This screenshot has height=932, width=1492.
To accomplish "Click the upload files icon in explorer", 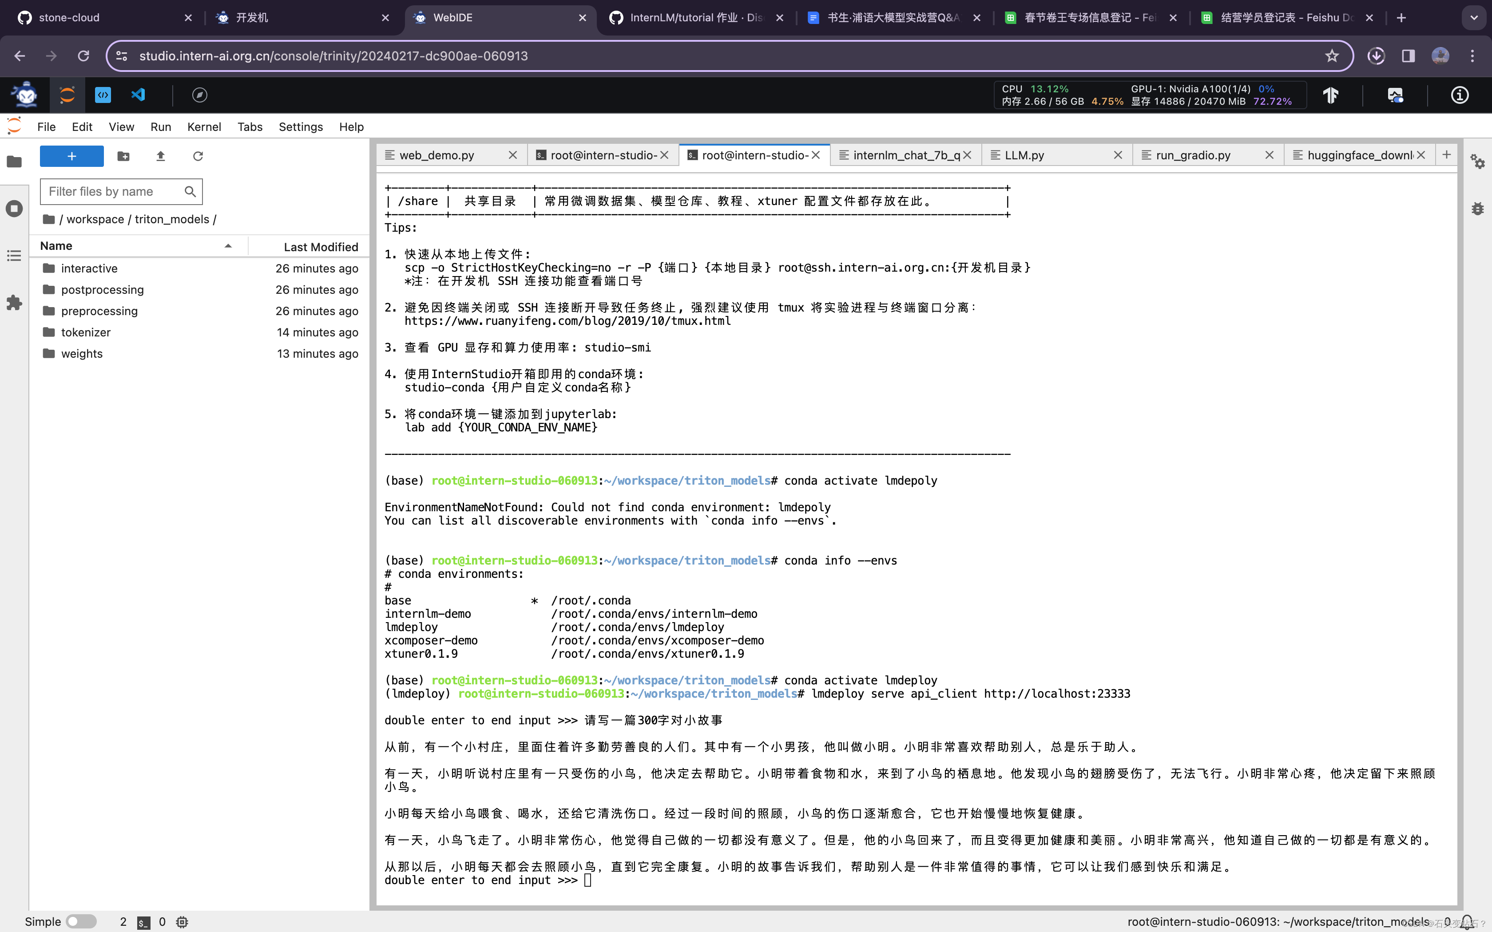I will pyautogui.click(x=160, y=156).
